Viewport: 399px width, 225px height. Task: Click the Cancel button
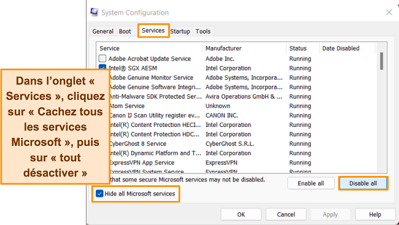pos(286,215)
